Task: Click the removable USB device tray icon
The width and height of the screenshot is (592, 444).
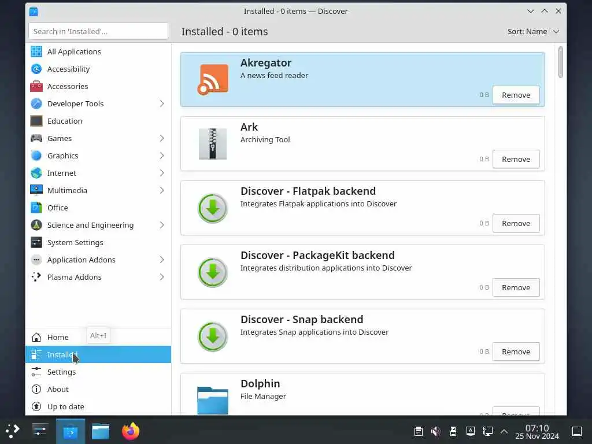Action: [x=453, y=431]
